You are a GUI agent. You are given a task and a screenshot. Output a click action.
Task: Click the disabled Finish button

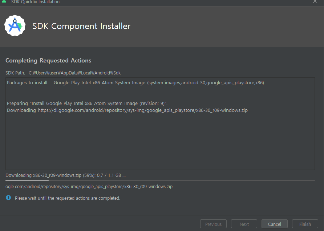pos(305,224)
